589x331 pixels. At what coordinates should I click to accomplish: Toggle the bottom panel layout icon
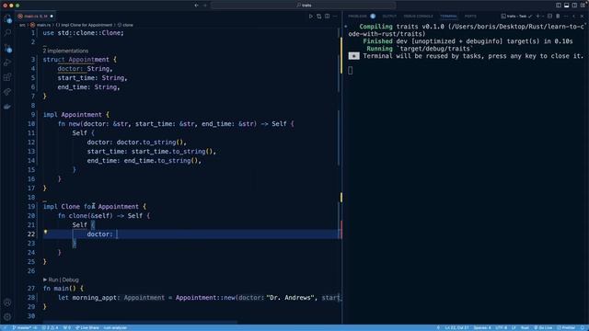pos(567,6)
